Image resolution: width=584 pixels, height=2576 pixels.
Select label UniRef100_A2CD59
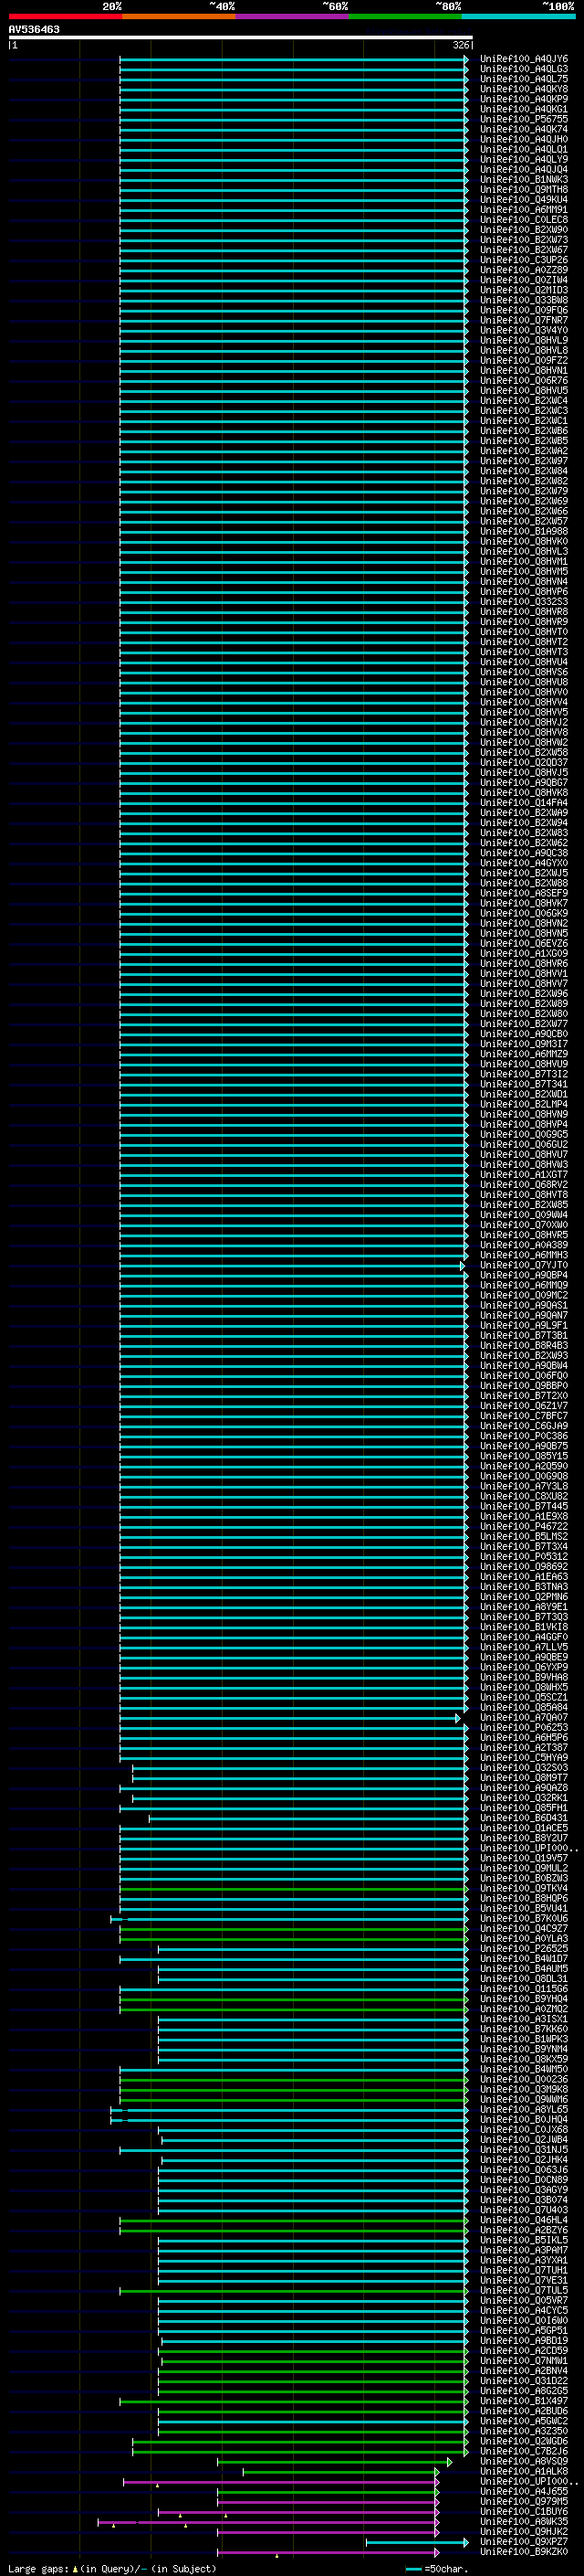click(x=523, y=2350)
